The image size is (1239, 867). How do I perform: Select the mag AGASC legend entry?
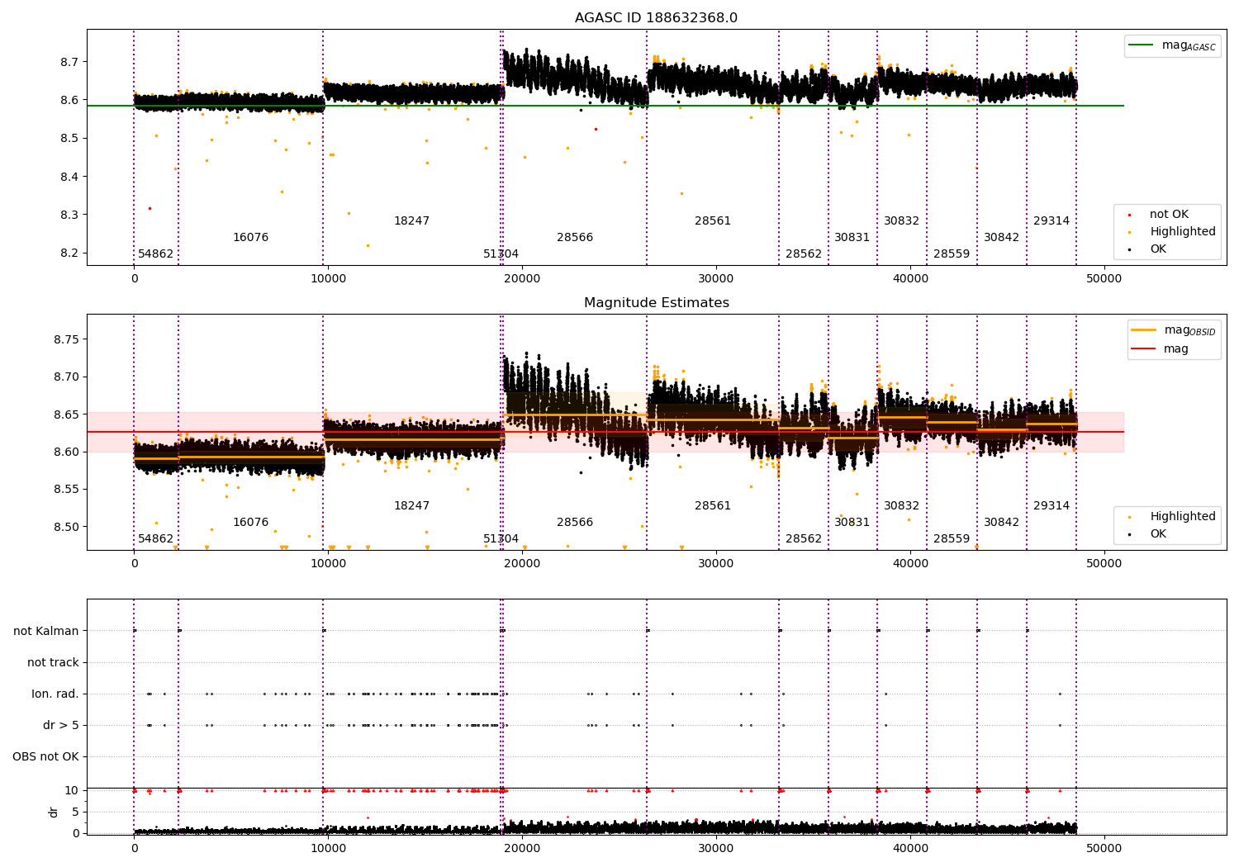pos(1173,45)
